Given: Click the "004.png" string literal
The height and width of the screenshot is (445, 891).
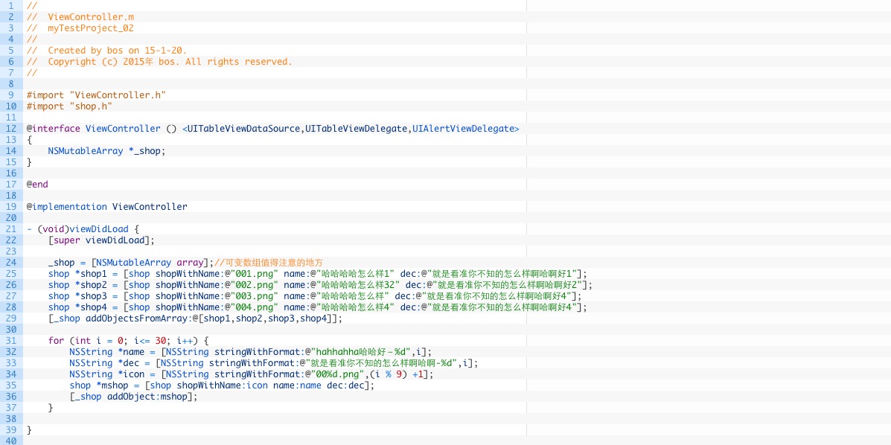Looking at the screenshot, I should 253,307.
